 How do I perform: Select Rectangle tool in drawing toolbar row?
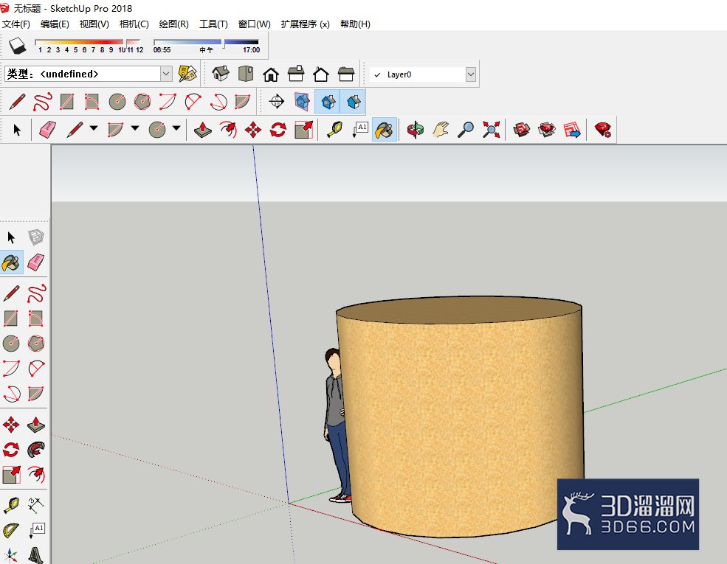pos(67,102)
